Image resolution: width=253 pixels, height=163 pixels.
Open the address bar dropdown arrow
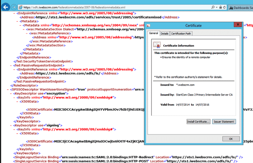tap(217, 8)
